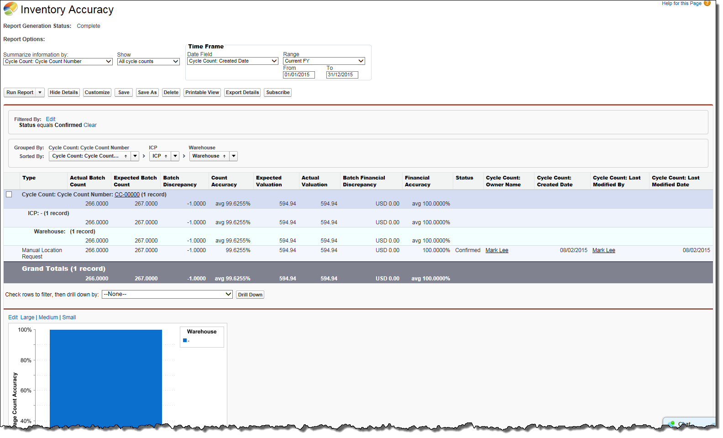Switch chart size to Medium
This screenshot has height=438, width=723.
[48, 317]
